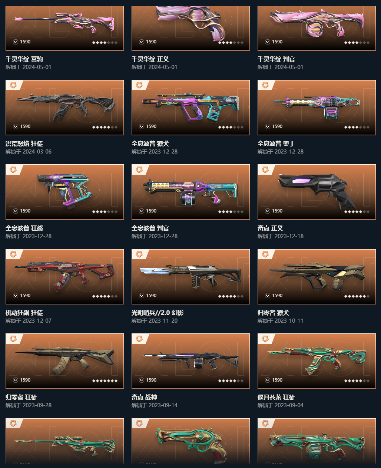This screenshot has height=468, width=381.
Task: Click the level diamonds on 归零者 狂徒 card
Action: 105,381
